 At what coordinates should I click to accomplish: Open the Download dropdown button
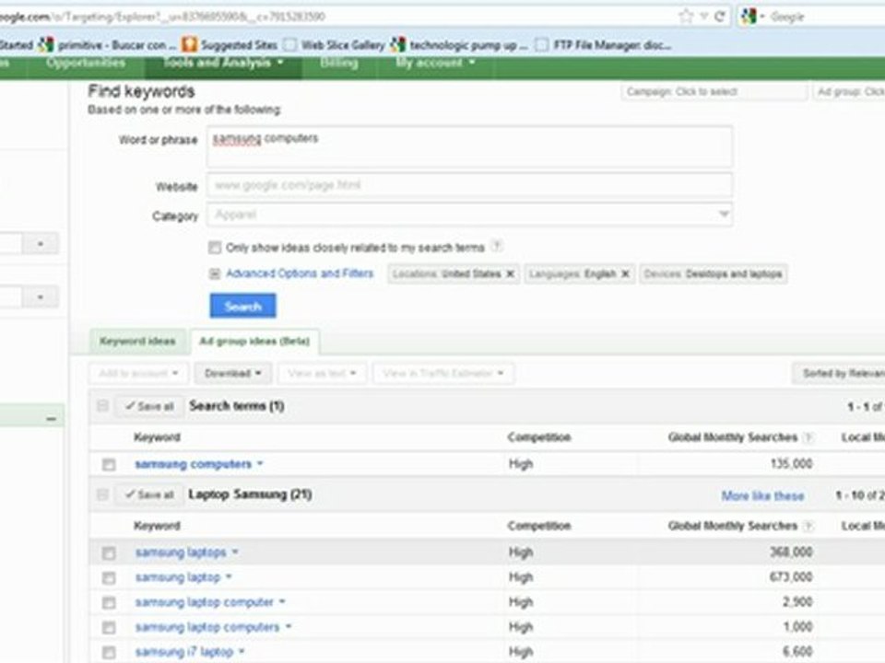(232, 373)
